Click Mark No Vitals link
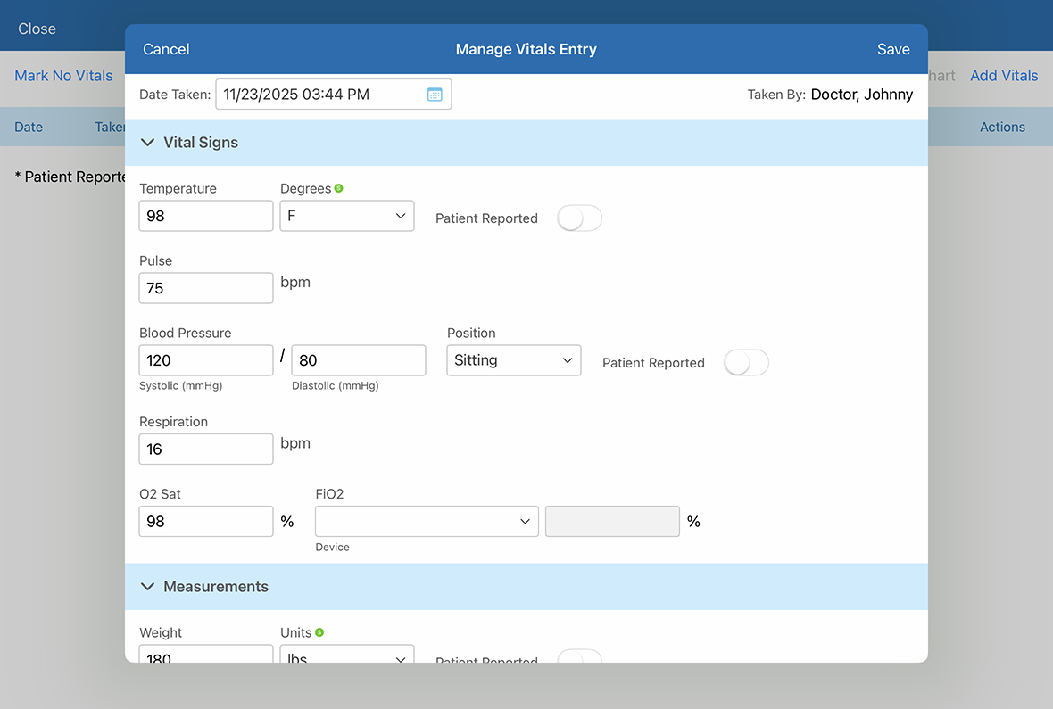The image size is (1053, 709). click(x=63, y=76)
